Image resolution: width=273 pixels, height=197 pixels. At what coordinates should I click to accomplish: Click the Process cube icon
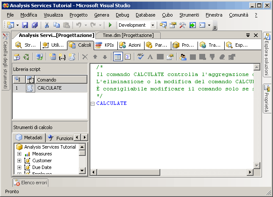[x=17, y=57]
